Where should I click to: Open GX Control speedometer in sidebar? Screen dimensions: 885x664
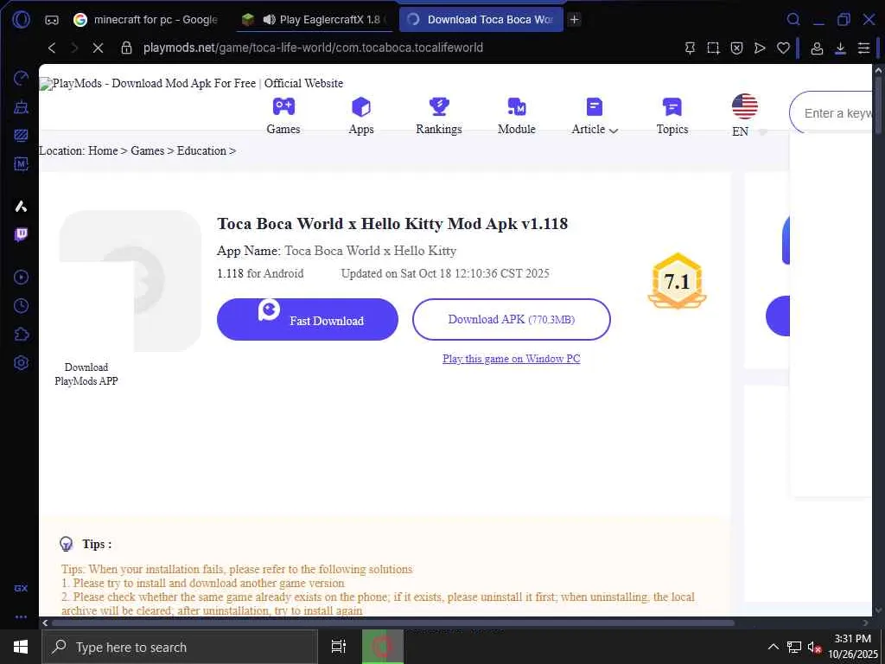click(x=21, y=78)
